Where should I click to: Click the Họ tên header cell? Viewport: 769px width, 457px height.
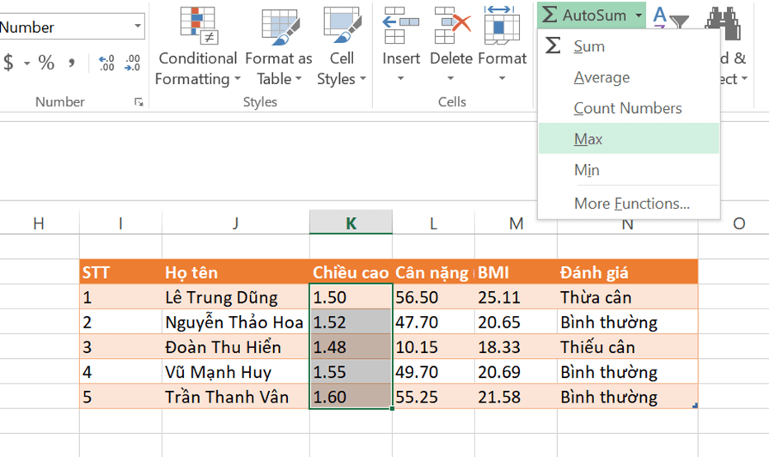[x=235, y=272]
